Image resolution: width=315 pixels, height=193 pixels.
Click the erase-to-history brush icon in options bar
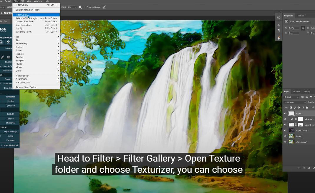104,7
